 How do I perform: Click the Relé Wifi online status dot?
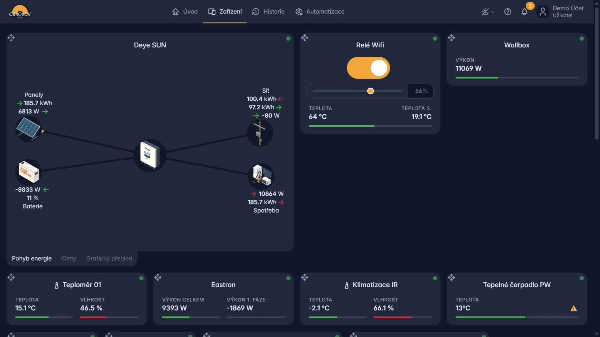(x=435, y=39)
